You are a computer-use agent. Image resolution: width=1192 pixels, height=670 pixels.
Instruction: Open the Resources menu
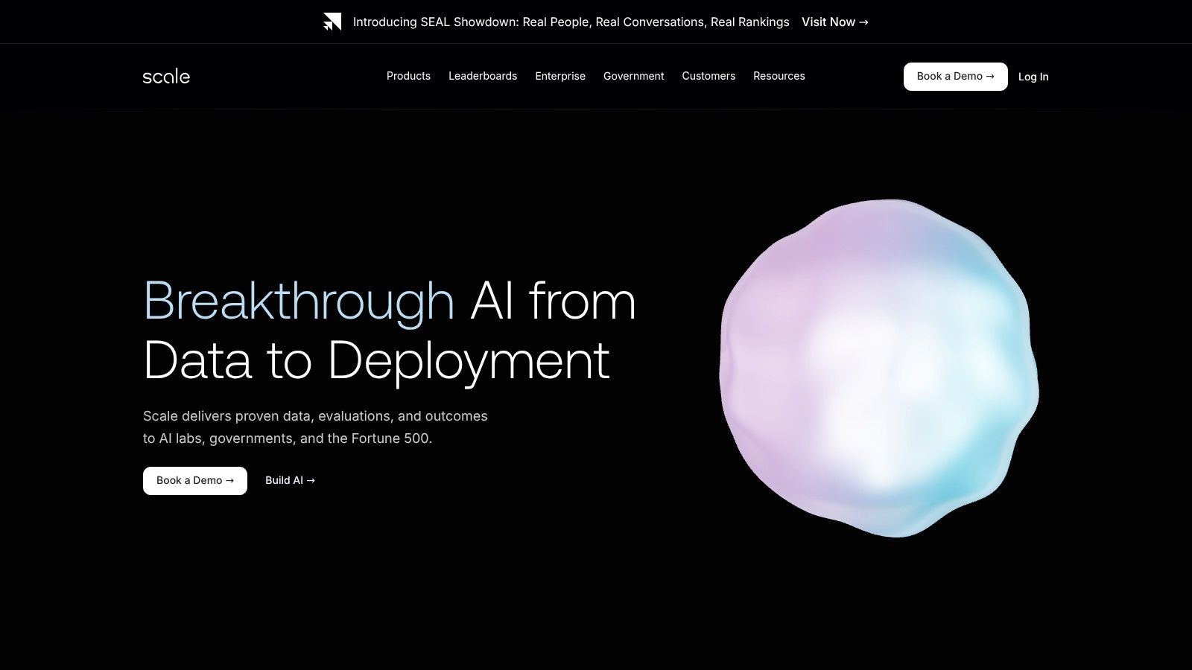[x=779, y=76]
